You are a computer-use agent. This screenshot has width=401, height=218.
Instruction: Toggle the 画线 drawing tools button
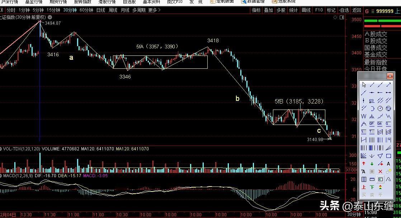(306, 10)
